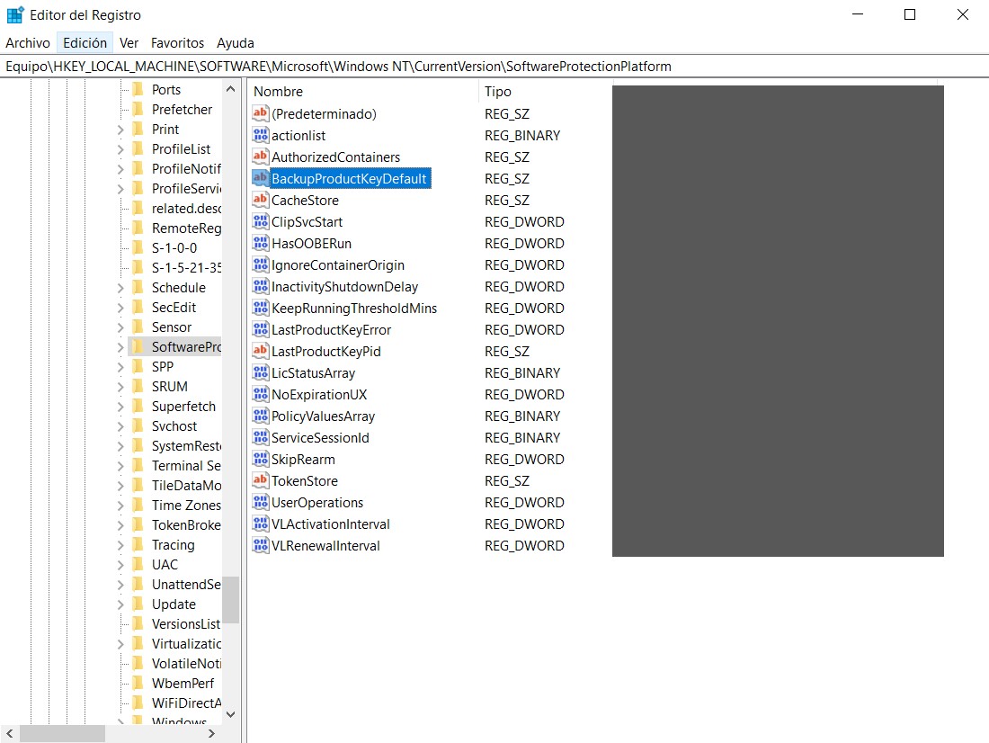Click the tree's scroll right arrow
The width and height of the screenshot is (989, 743).
[212, 733]
